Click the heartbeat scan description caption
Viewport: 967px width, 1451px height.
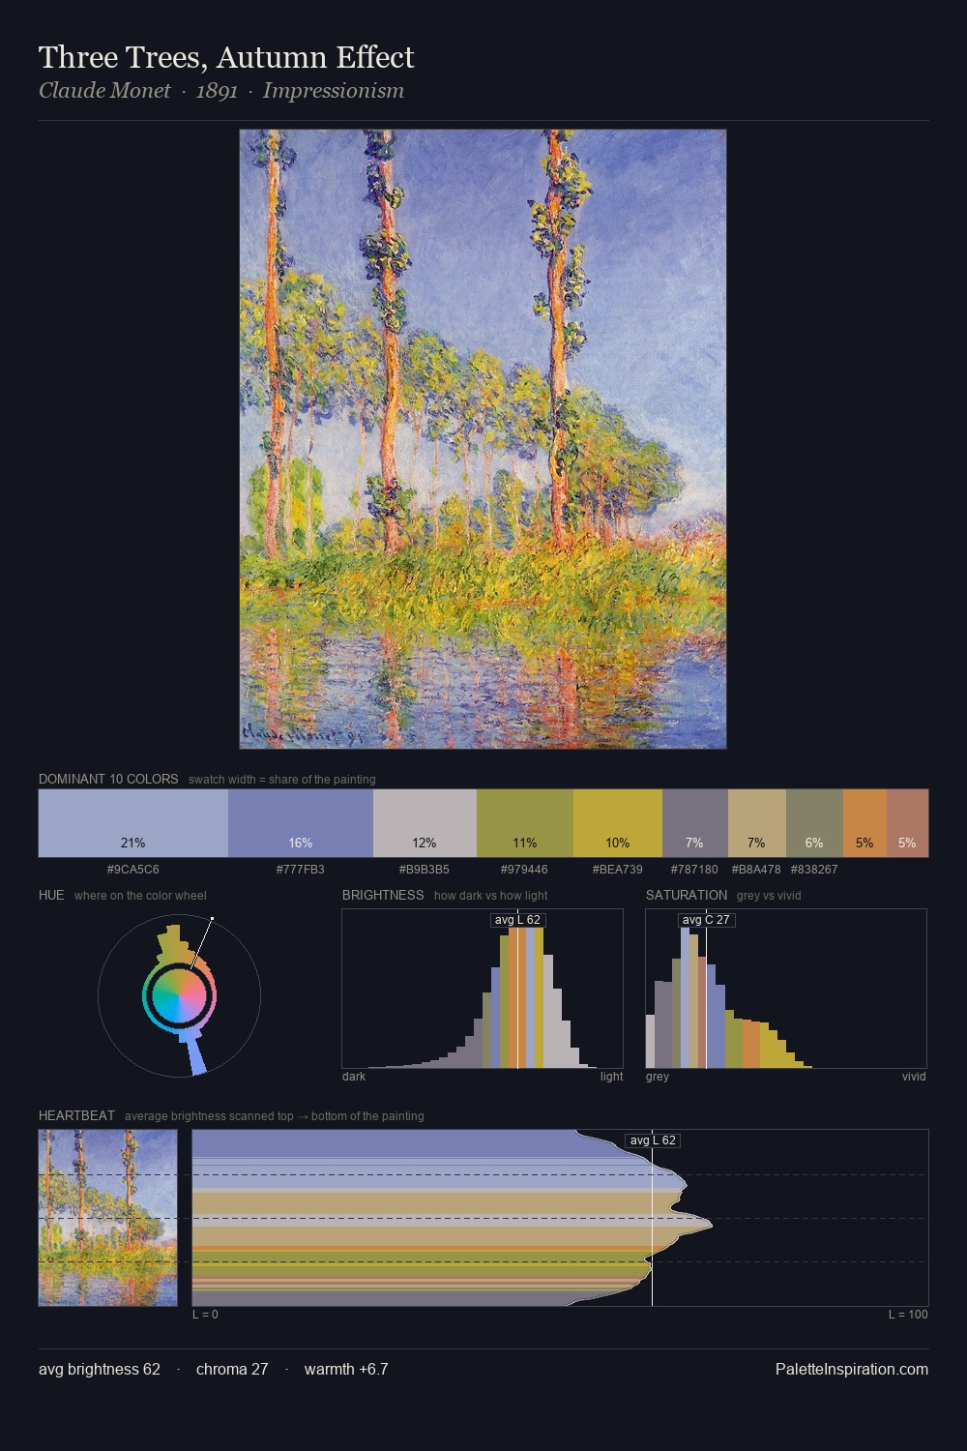(x=275, y=1116)
